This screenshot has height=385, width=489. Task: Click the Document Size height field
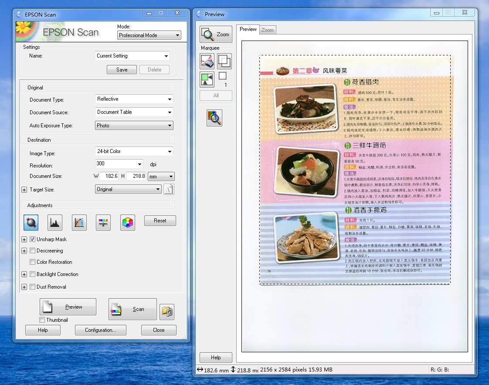pyautogui.click(x=136, y=176)
